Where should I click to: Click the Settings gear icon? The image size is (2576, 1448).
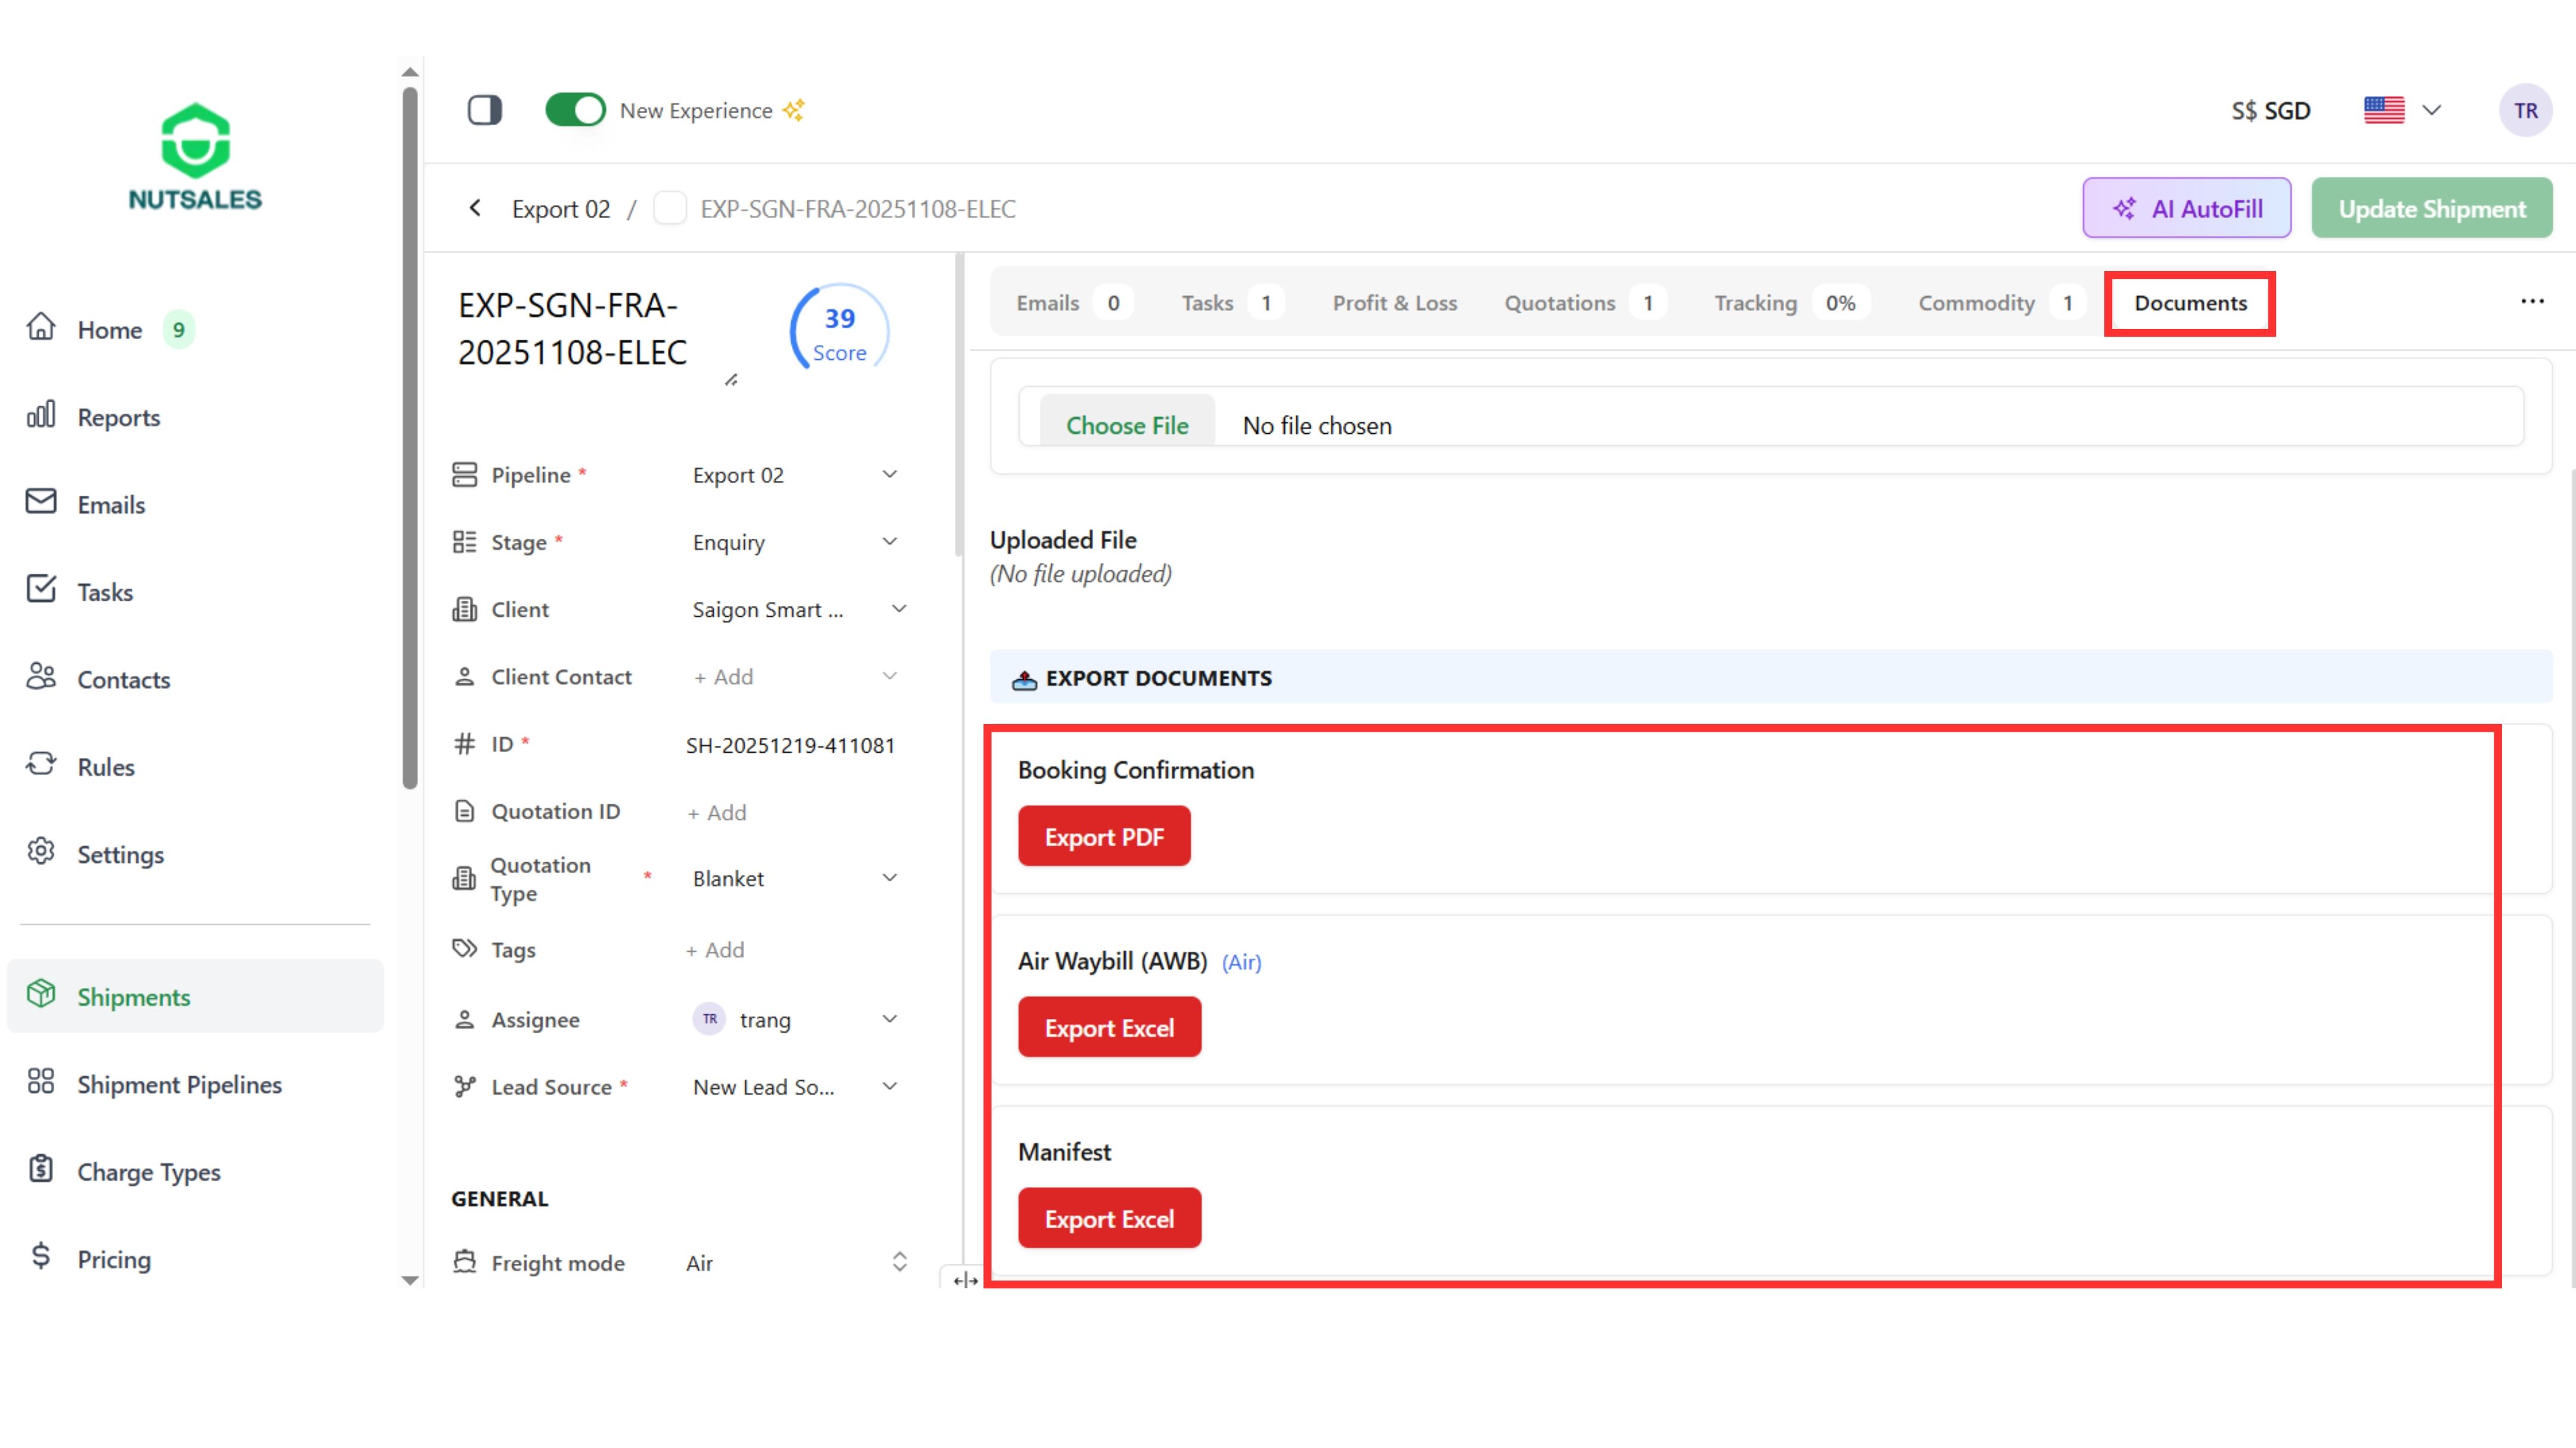click(41, 852)
